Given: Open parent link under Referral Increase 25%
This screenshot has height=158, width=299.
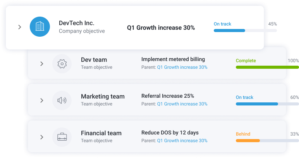Looking at the screenshot, I should tap(182, 104).
